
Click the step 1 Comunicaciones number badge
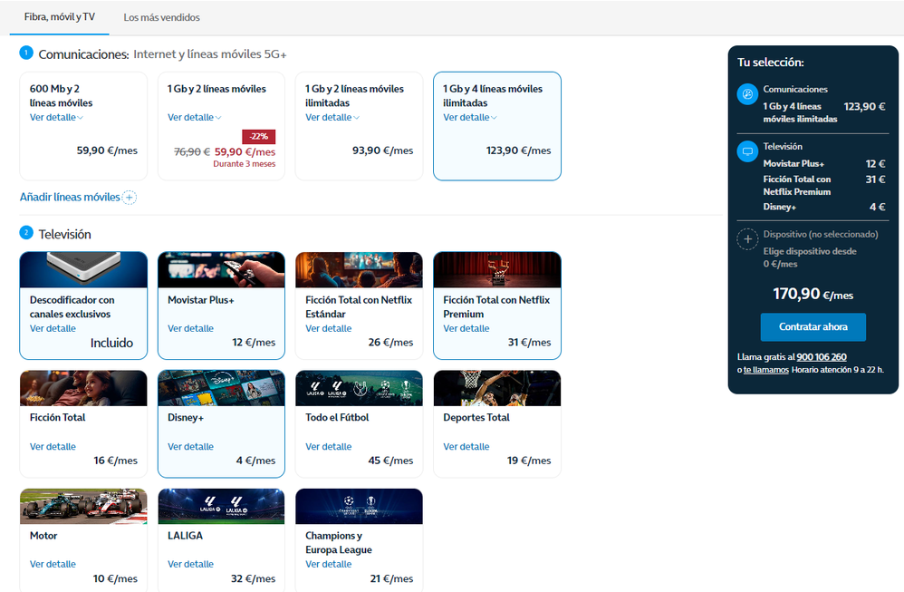pyautogui.click(x=26, y=53)
